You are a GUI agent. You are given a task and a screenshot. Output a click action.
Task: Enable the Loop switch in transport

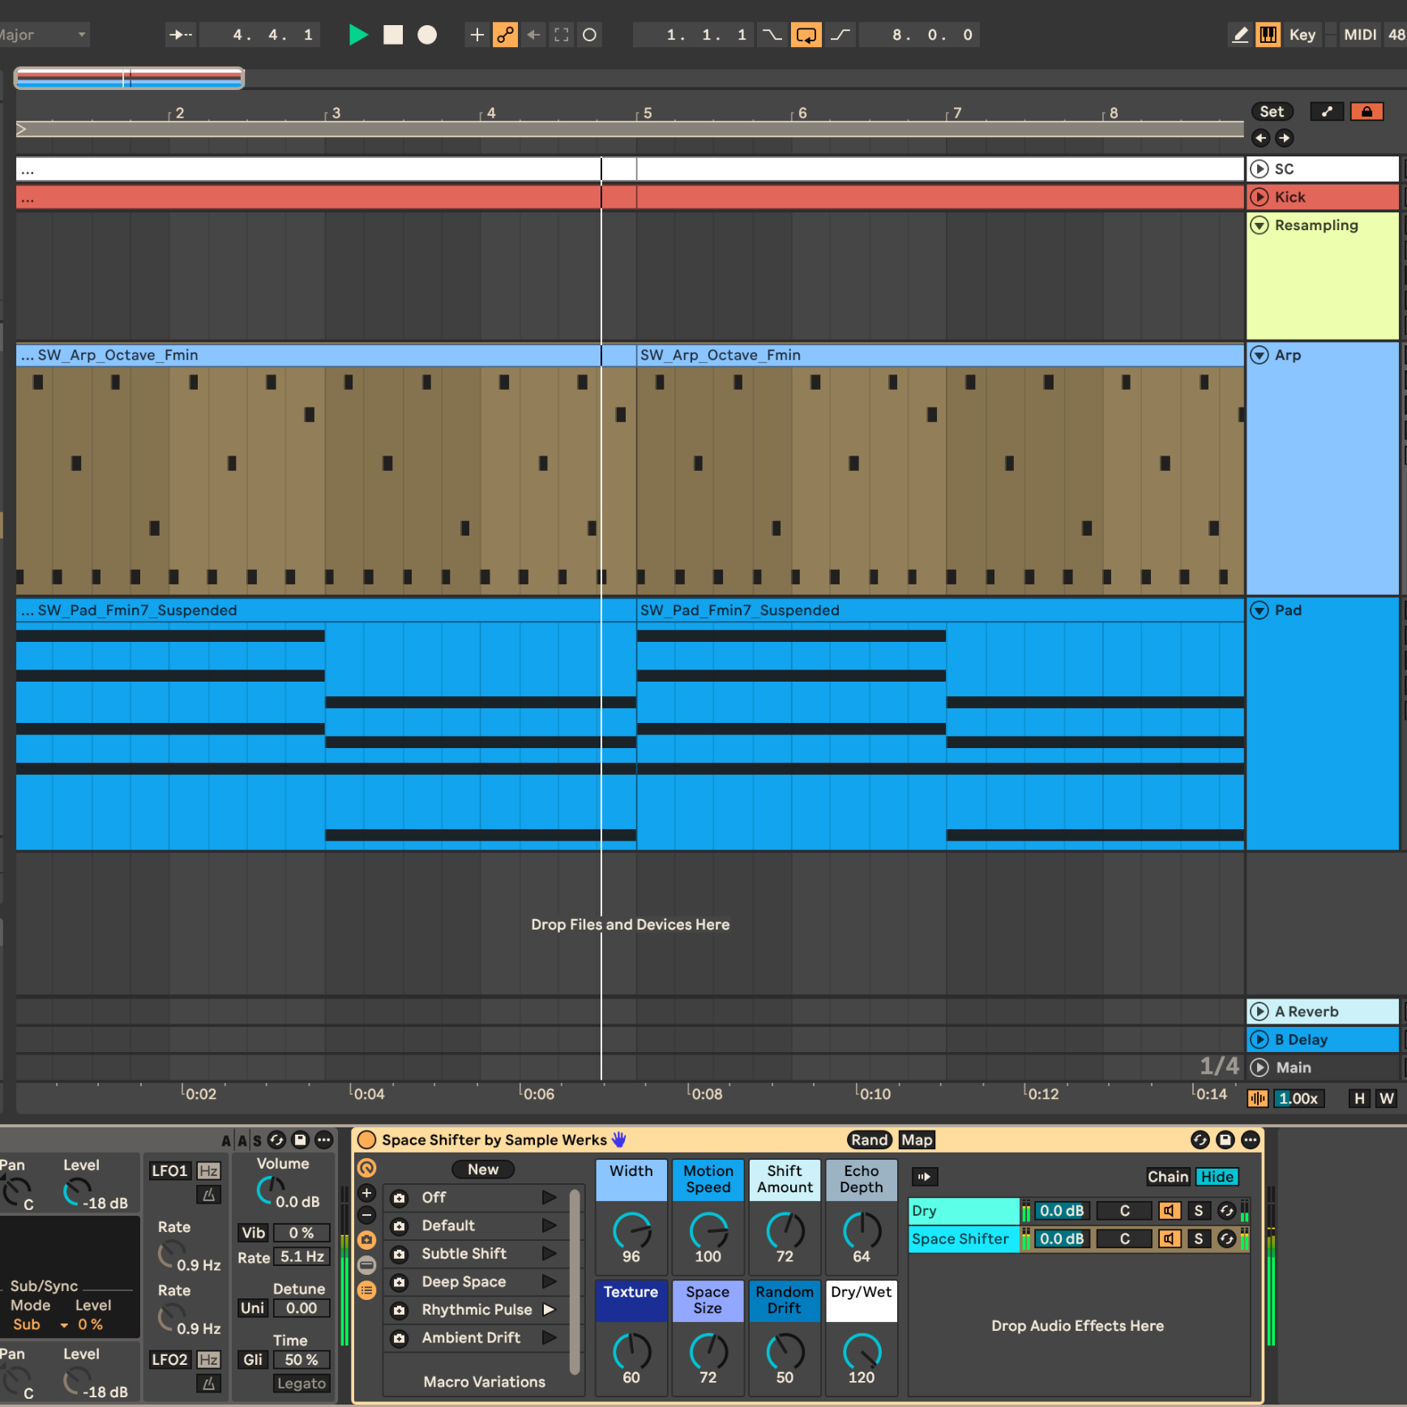(806, 35)
